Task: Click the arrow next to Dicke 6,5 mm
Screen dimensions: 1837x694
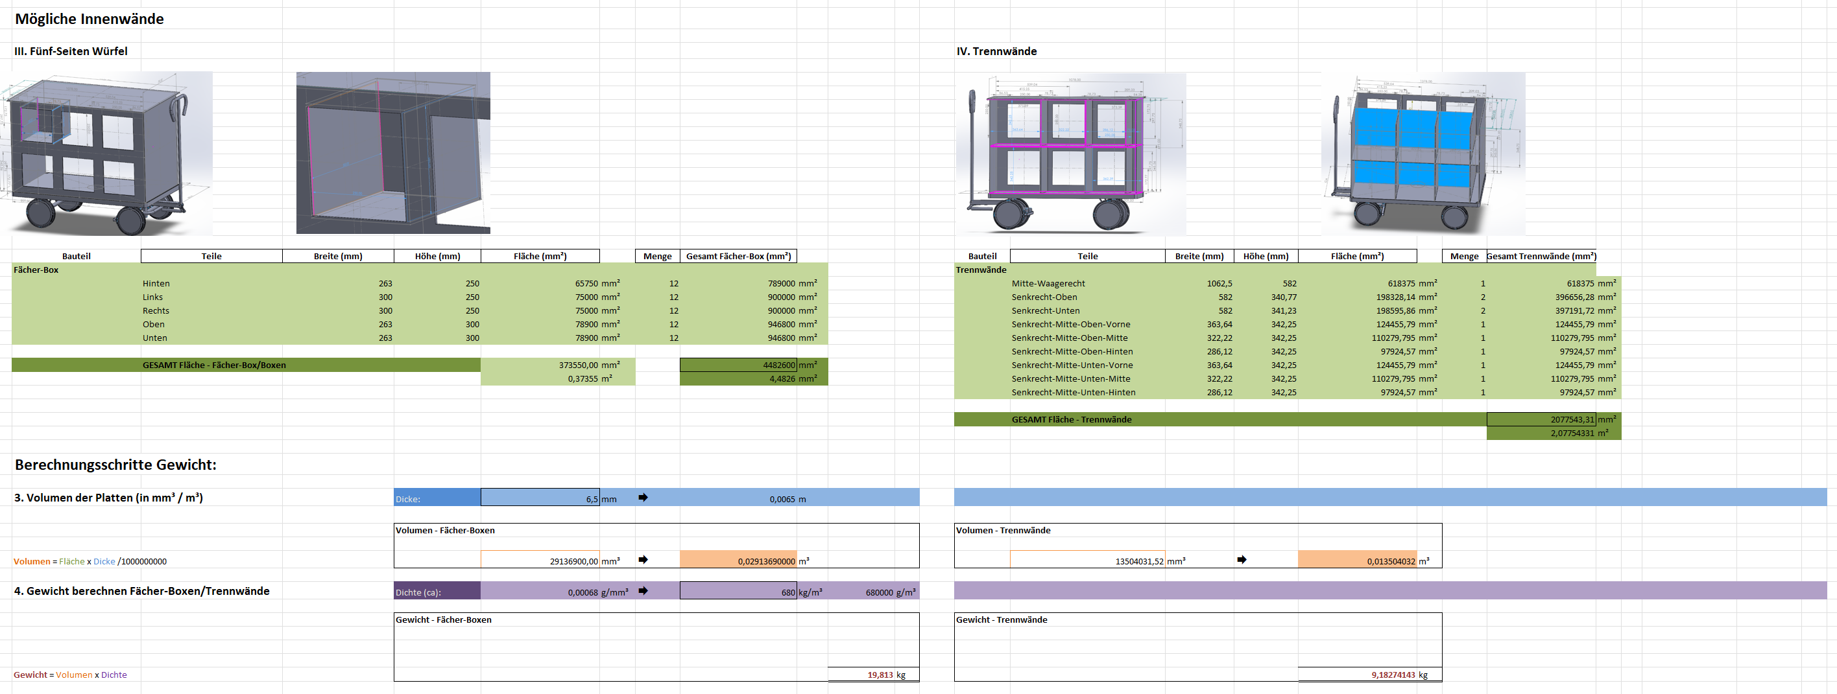Action: point(643,498)
